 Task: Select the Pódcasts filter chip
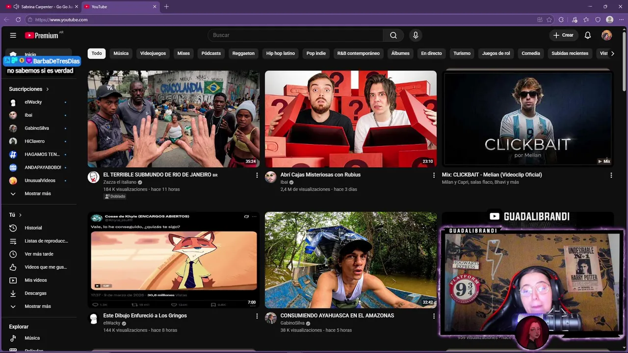pos(211,53)
